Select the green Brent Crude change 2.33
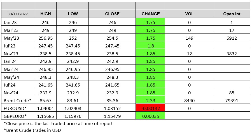The width and height of the screenshot is (252, 134). coord(151,100)
